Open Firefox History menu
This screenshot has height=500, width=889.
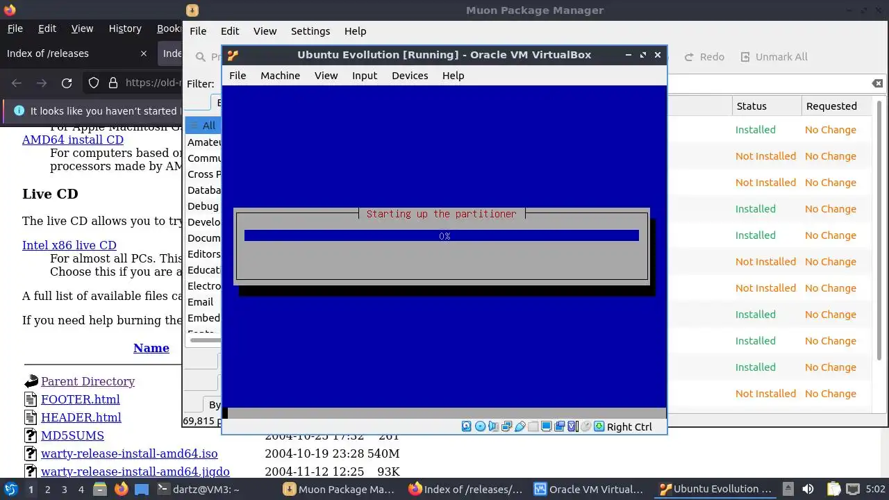pos(125,28)
